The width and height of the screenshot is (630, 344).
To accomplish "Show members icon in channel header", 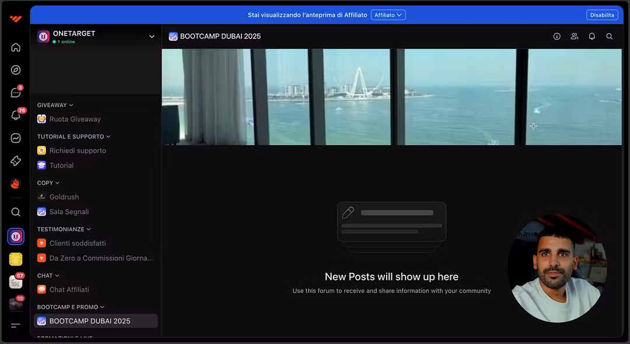I will coord(574,36).
